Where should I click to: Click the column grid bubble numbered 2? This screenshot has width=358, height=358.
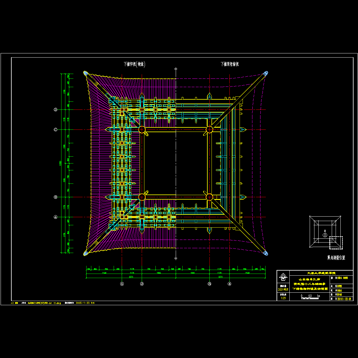pos(142,284)
